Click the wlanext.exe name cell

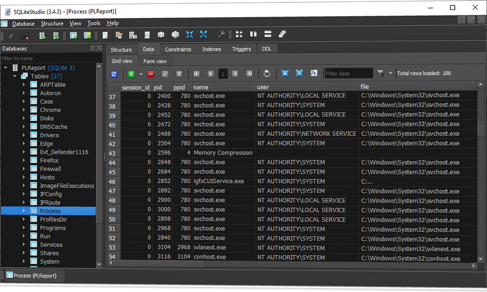(x=223, y=247)
